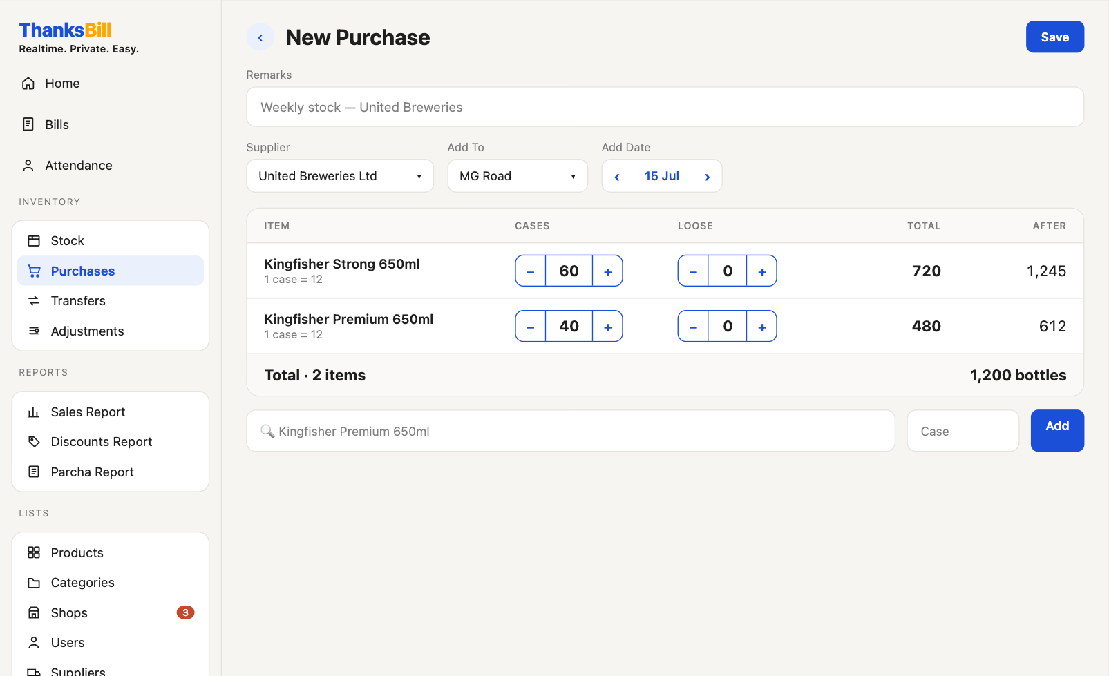Click the Attendance person icon
This screenshot has height=676, width=1109.
[x=28, y=166]
